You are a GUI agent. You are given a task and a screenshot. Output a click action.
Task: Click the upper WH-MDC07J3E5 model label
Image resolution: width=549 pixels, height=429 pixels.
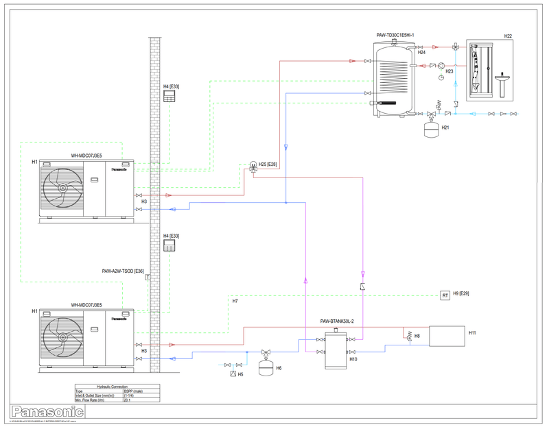coord(86,156)
